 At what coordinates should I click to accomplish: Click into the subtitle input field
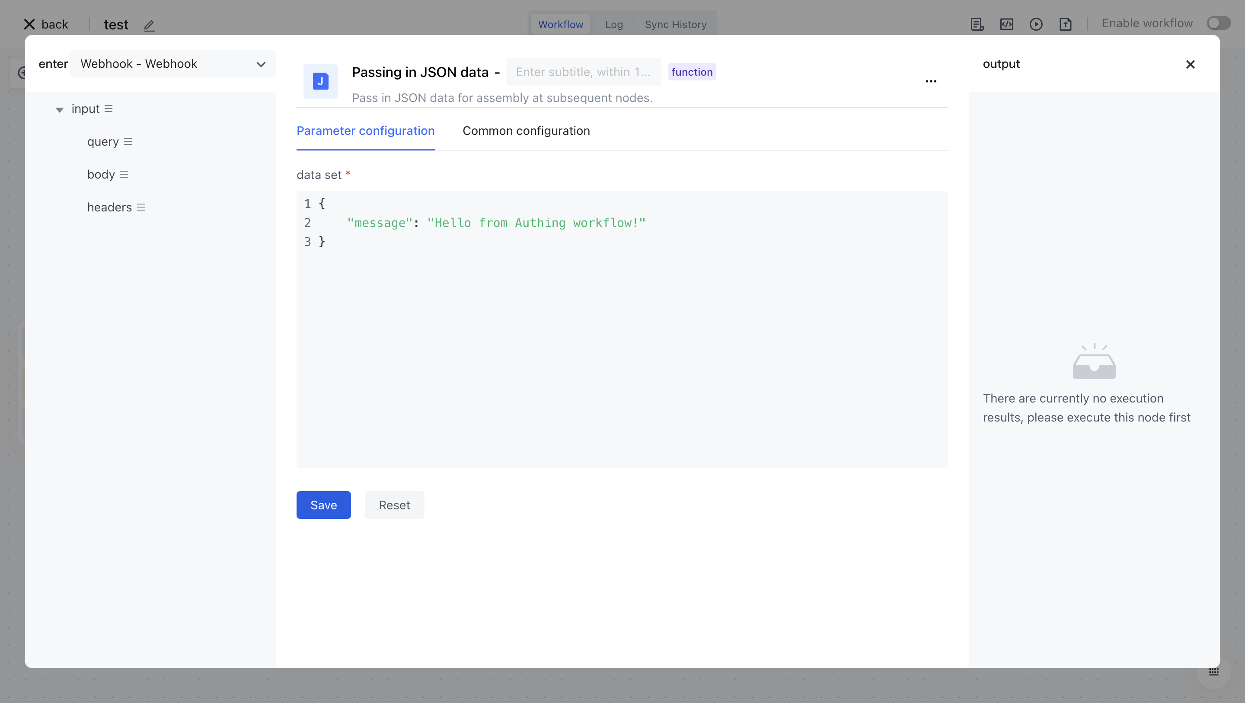coord(582,72)
